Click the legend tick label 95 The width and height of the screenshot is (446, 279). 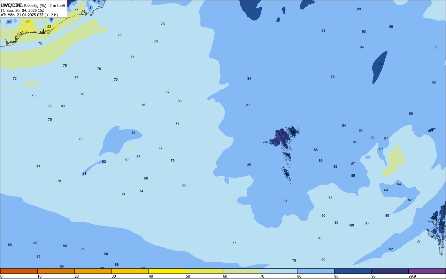click(x=374, y=276)
